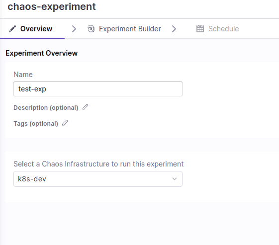Screen dimensions: 279x245
Task: Open the k8s-dev infrastructure selector
Action: click(98, 179)
